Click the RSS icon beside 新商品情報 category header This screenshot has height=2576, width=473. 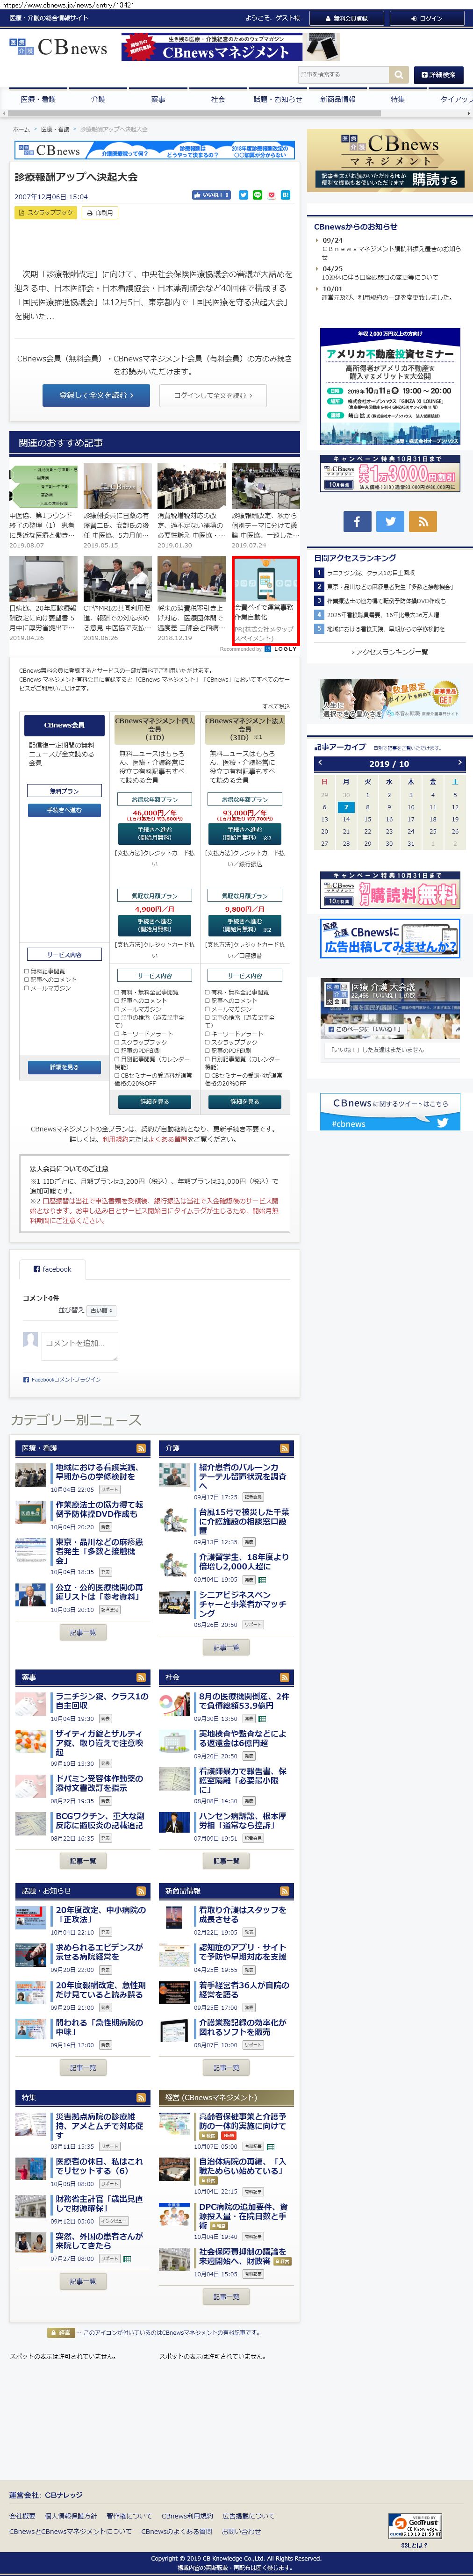284,1891
